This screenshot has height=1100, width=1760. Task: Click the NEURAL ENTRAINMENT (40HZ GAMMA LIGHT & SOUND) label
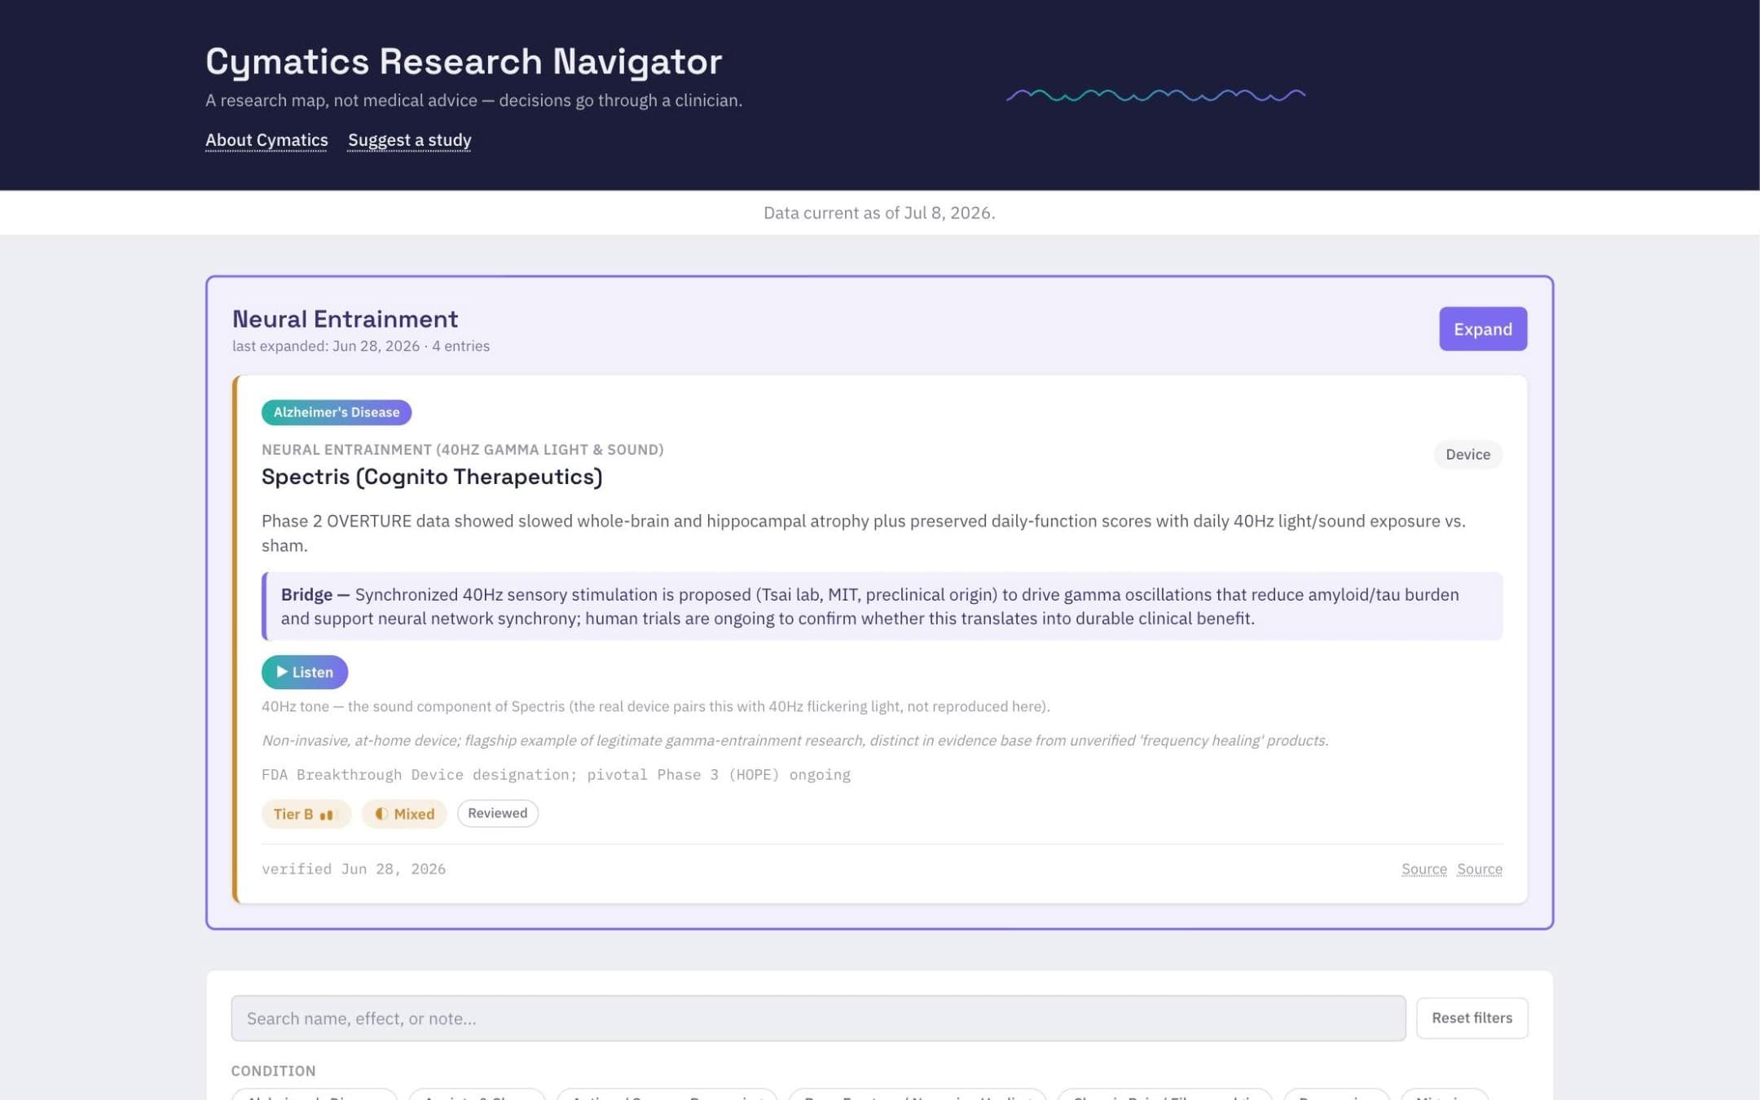coord(462,450)
